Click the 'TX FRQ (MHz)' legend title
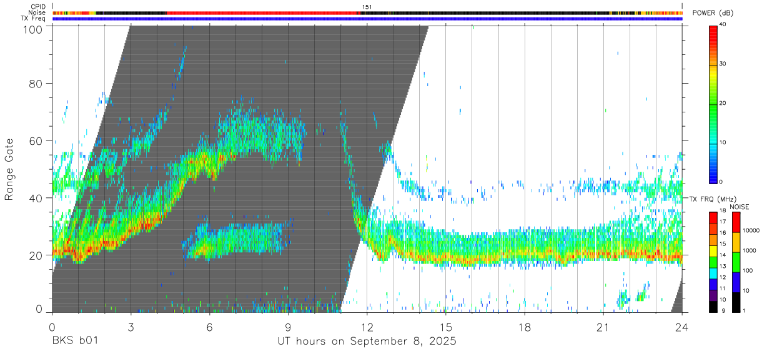The height and width of the screenshot is (354, 767). click(x=715, y=199)
